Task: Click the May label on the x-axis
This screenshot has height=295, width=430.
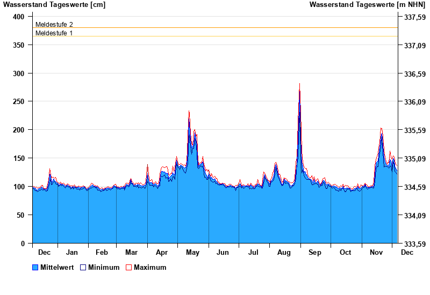Action: (192, 253)
